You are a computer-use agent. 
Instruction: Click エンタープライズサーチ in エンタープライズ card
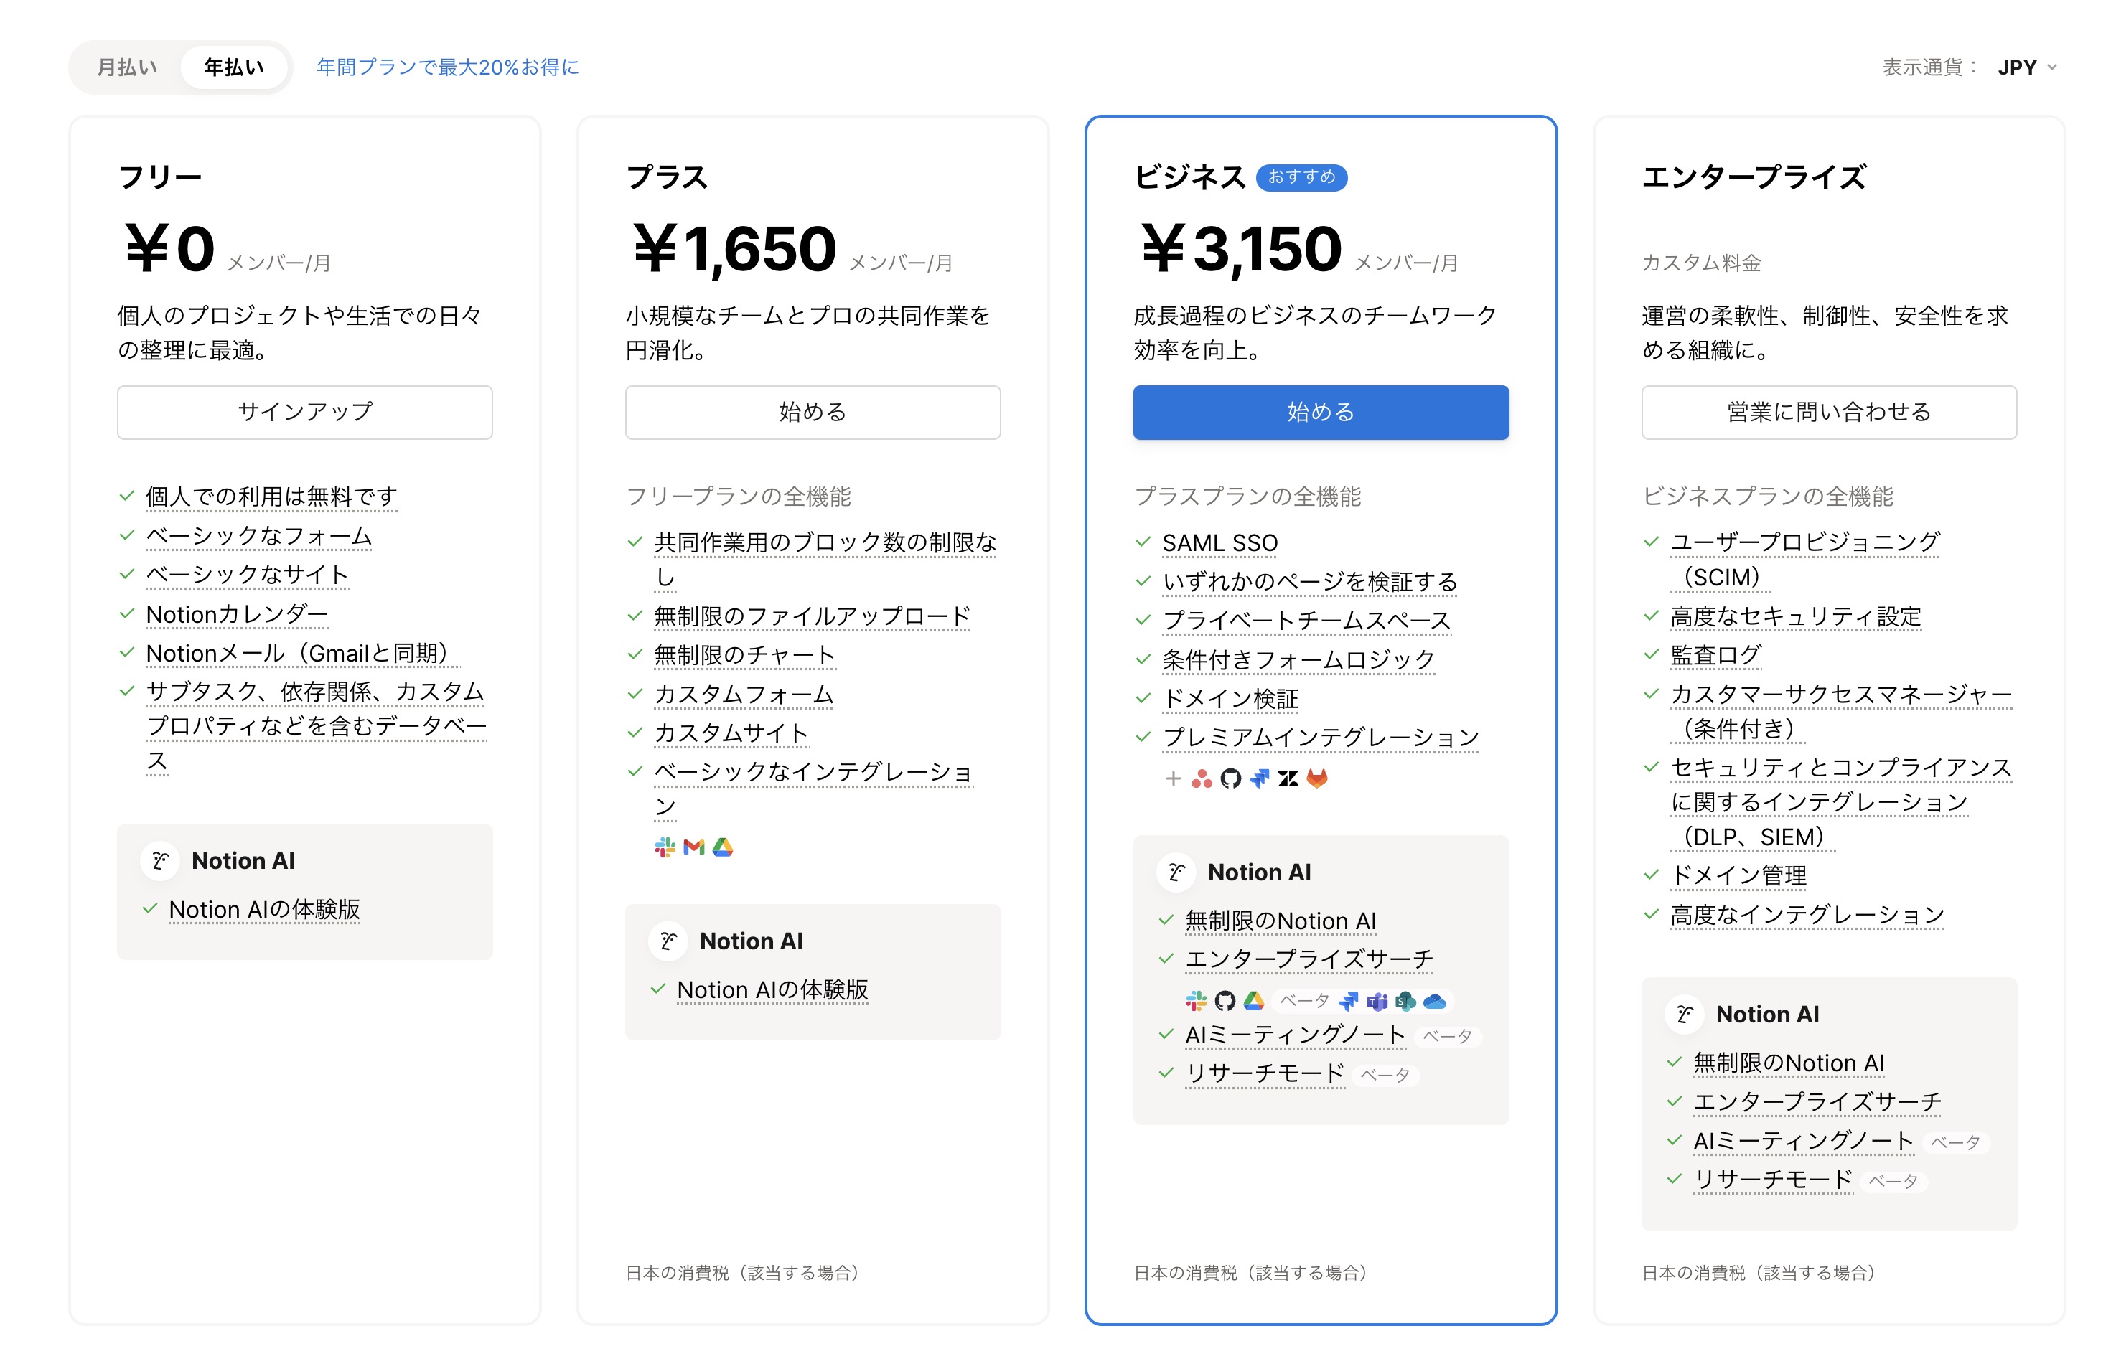point(1818,1102)
